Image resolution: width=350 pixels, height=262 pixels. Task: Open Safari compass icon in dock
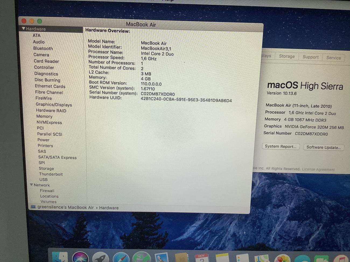121,258
